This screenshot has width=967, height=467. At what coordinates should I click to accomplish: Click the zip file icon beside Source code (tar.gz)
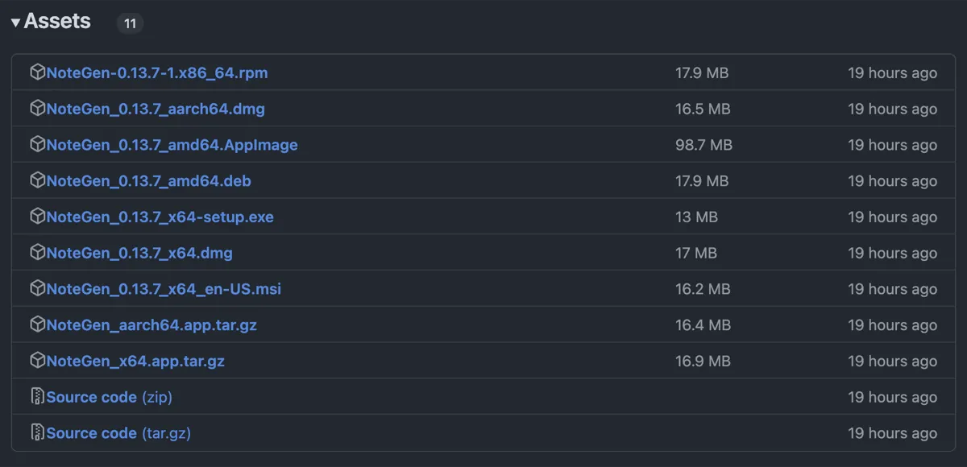pyautogui.click(x=37, y=433)
